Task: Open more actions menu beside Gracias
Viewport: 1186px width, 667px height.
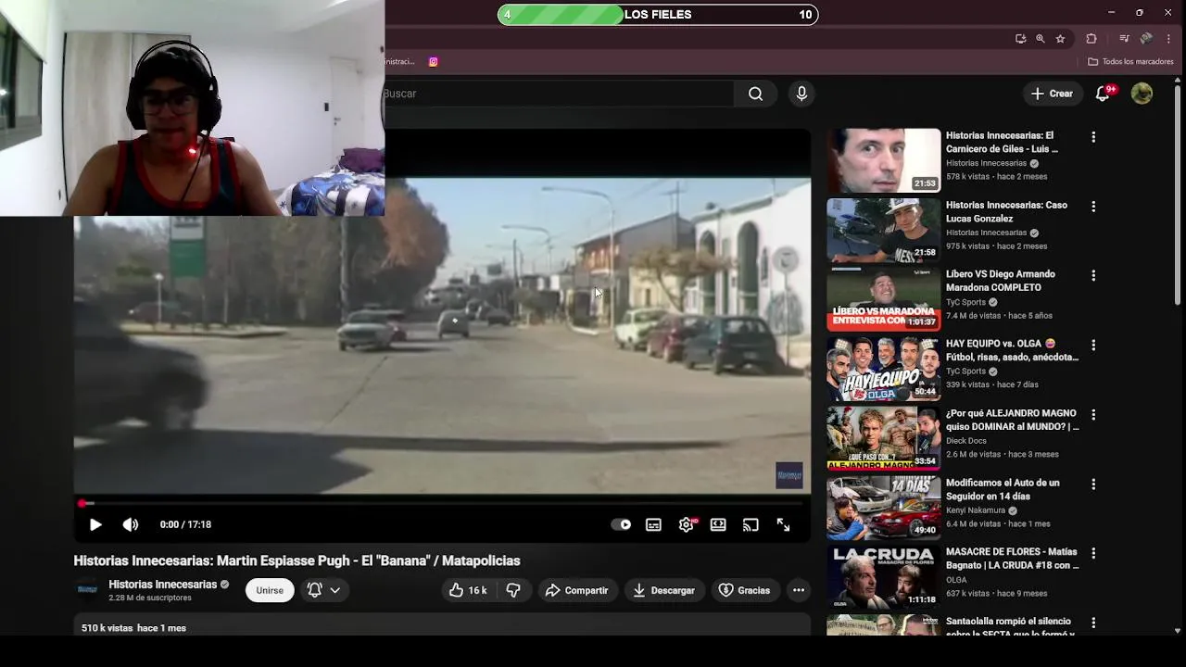Action: click(799, 590)
